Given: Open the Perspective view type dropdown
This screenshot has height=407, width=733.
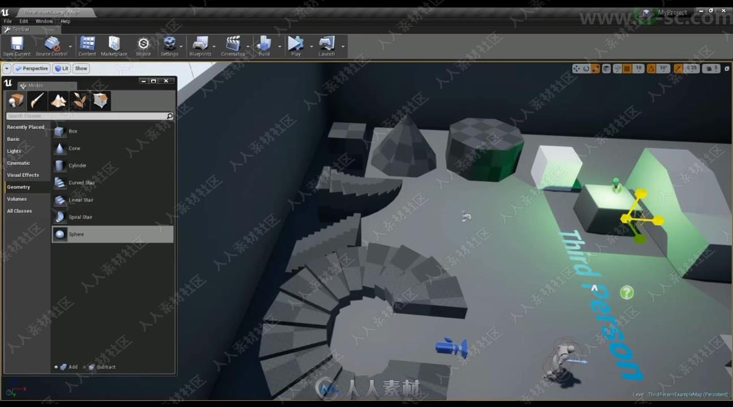Looking at the screenshot, I should (31, 68).
